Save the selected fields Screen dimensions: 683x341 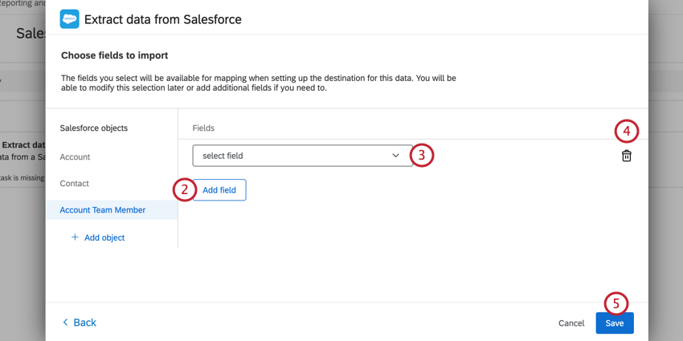tap(615, 323)
